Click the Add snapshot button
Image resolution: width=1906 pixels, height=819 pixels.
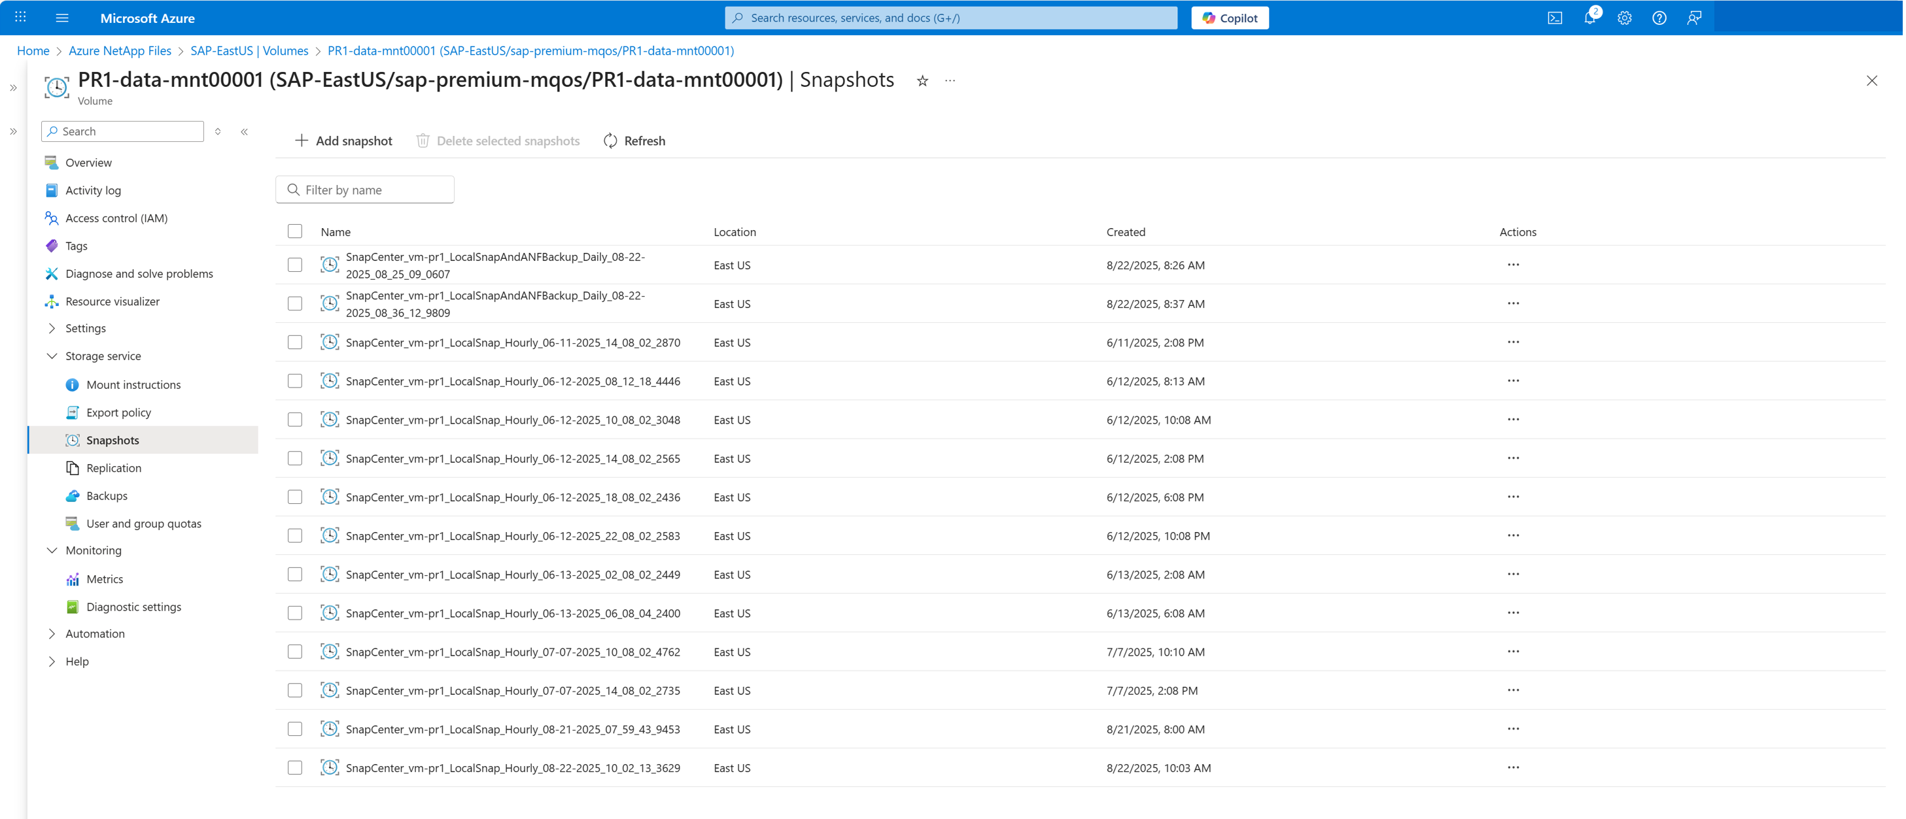click(343, 141)
